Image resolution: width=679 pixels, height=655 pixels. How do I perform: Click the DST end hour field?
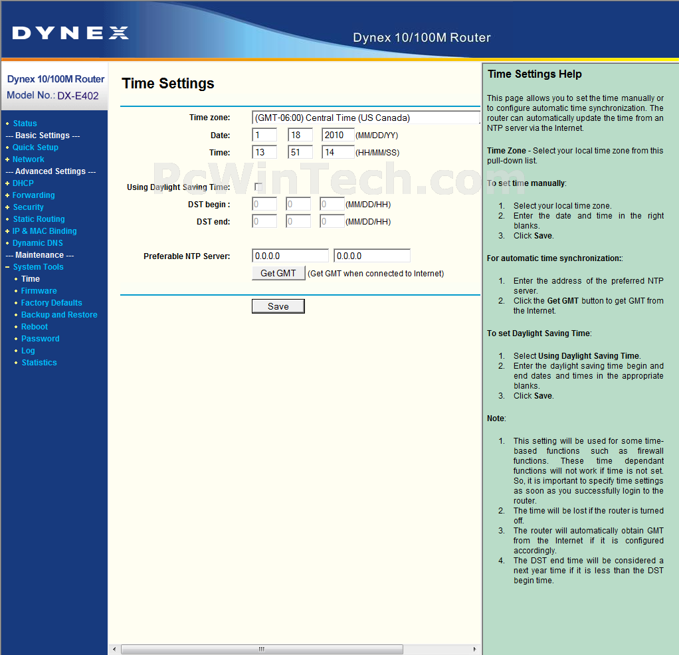(x=332, y=221)
